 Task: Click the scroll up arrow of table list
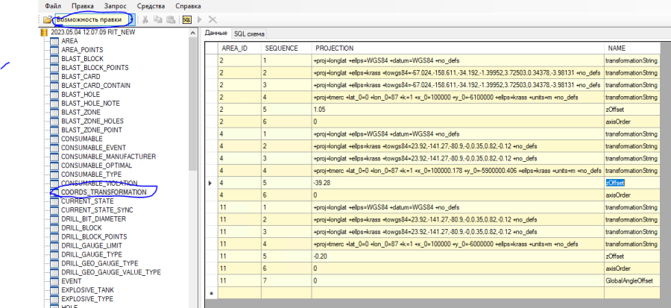coord(195,34)
